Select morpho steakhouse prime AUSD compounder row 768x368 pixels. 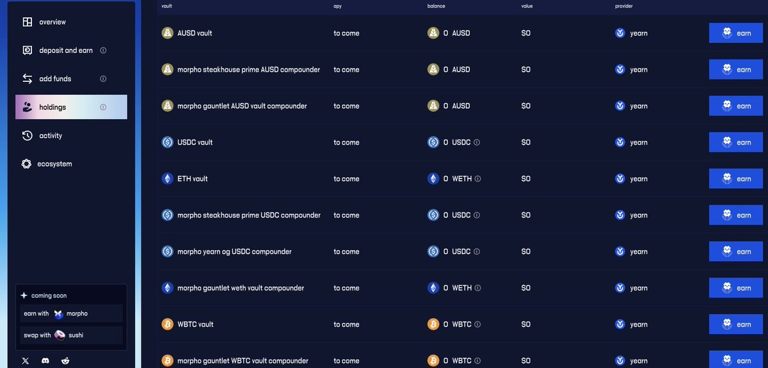[462, 70]
